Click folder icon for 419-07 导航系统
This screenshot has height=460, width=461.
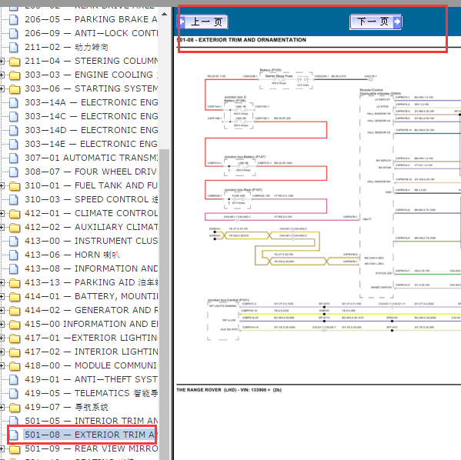(15, 408)
